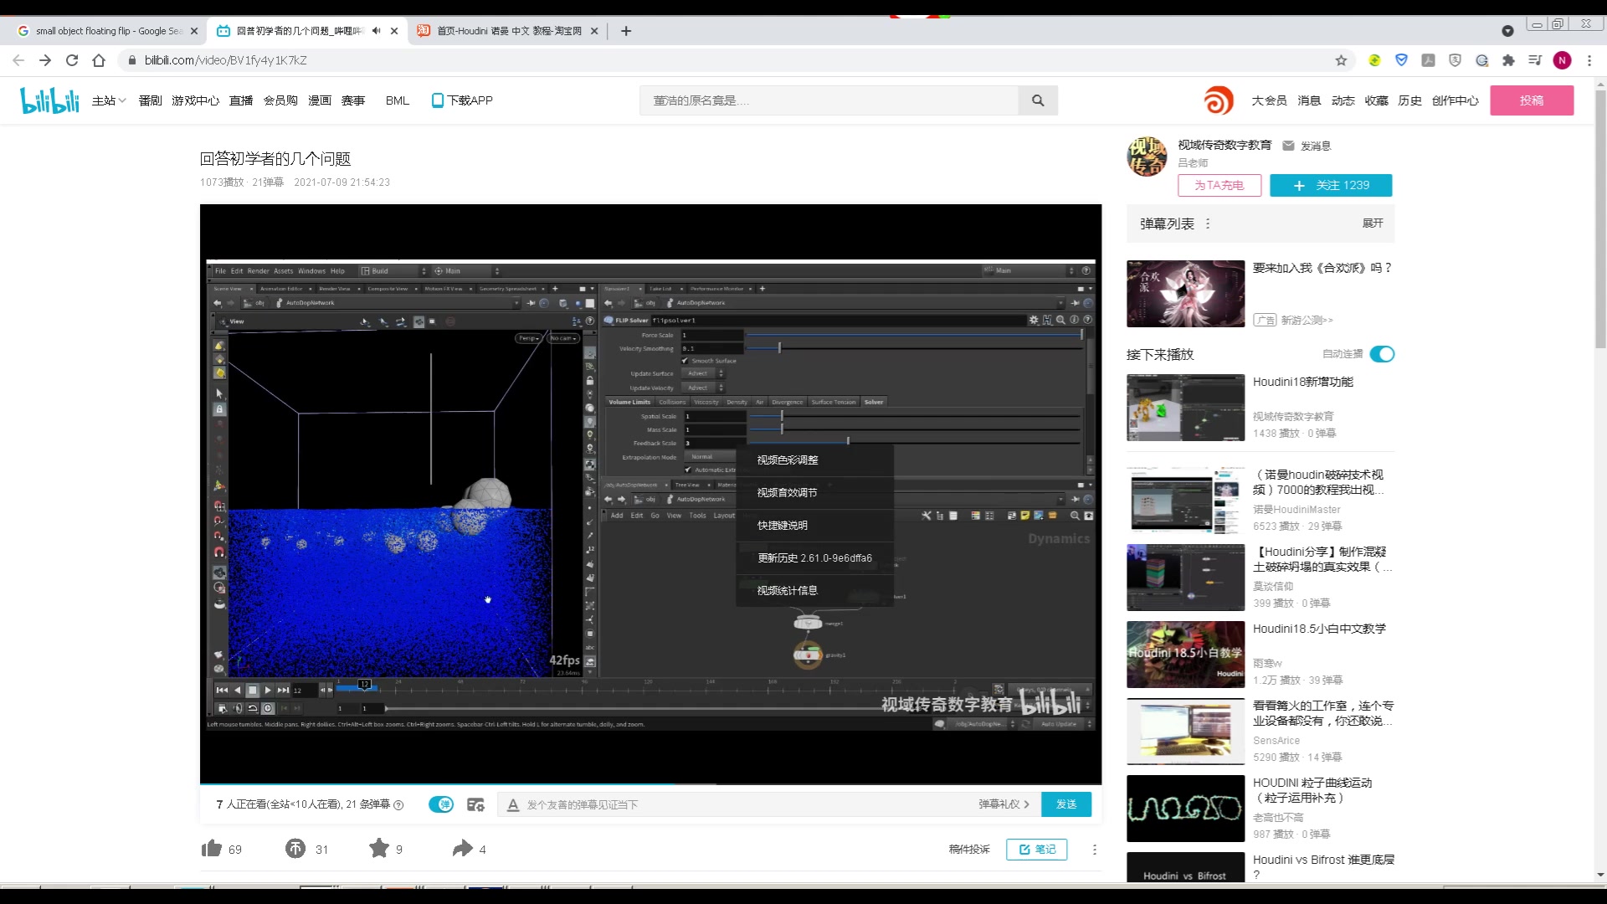Toggle the autoplay (自动连播) switch
The image size is (1607, 904).
[1382, 354]
